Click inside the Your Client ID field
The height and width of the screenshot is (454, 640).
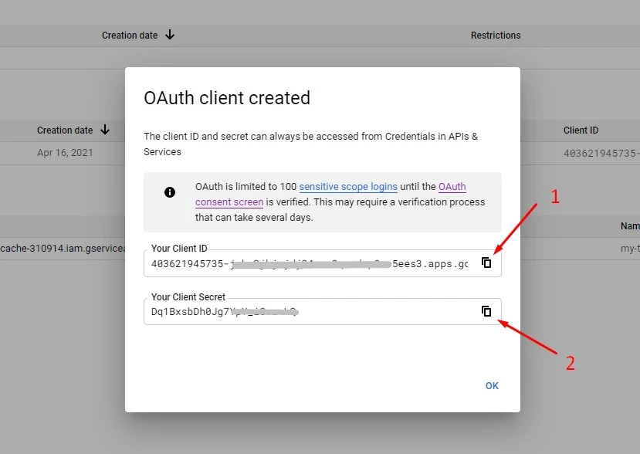pos(309,263)
